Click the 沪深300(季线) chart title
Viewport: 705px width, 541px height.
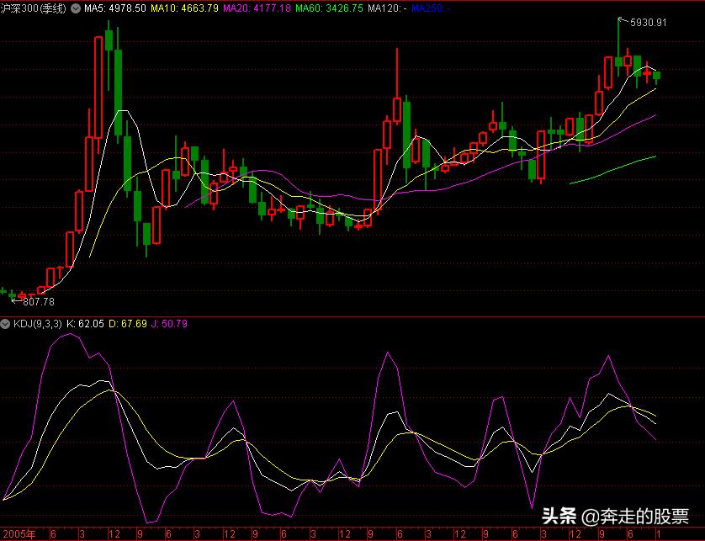tap(34, 8)
